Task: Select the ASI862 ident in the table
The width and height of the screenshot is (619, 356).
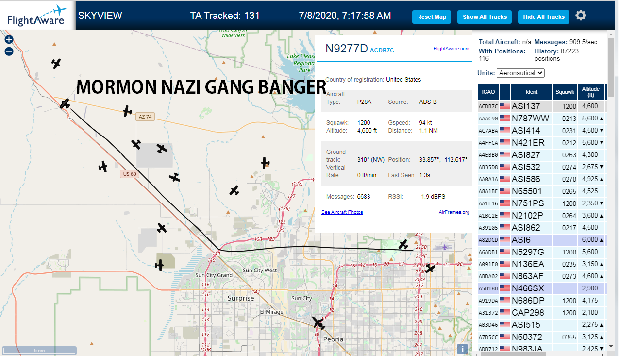Action: [526, 228]
